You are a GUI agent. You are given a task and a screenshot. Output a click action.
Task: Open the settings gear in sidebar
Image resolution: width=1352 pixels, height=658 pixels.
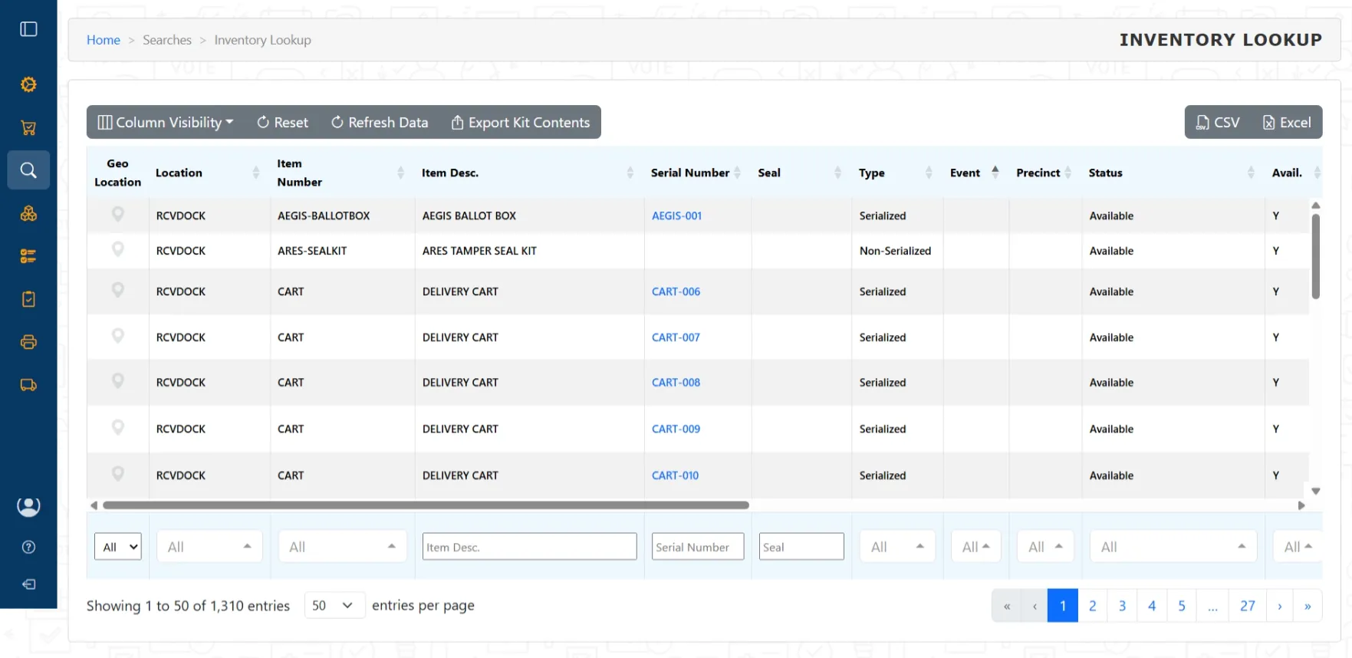[x=28, y=84]
